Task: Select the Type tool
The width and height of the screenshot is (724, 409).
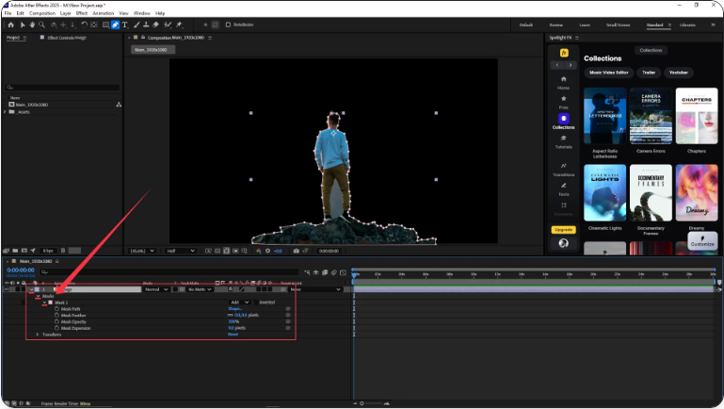Action: click(x=125, y=25)
